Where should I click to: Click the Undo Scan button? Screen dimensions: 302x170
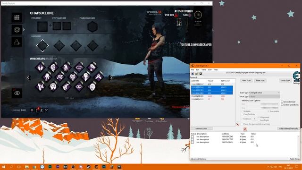(x=285, y=81)
